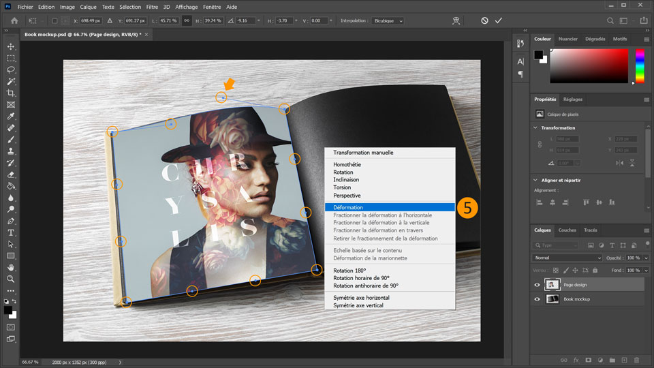
Task: Switch to the Couches tab
Action: click(567, 230)
